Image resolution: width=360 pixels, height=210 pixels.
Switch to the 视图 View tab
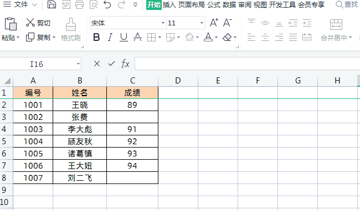tap(260, 4)
